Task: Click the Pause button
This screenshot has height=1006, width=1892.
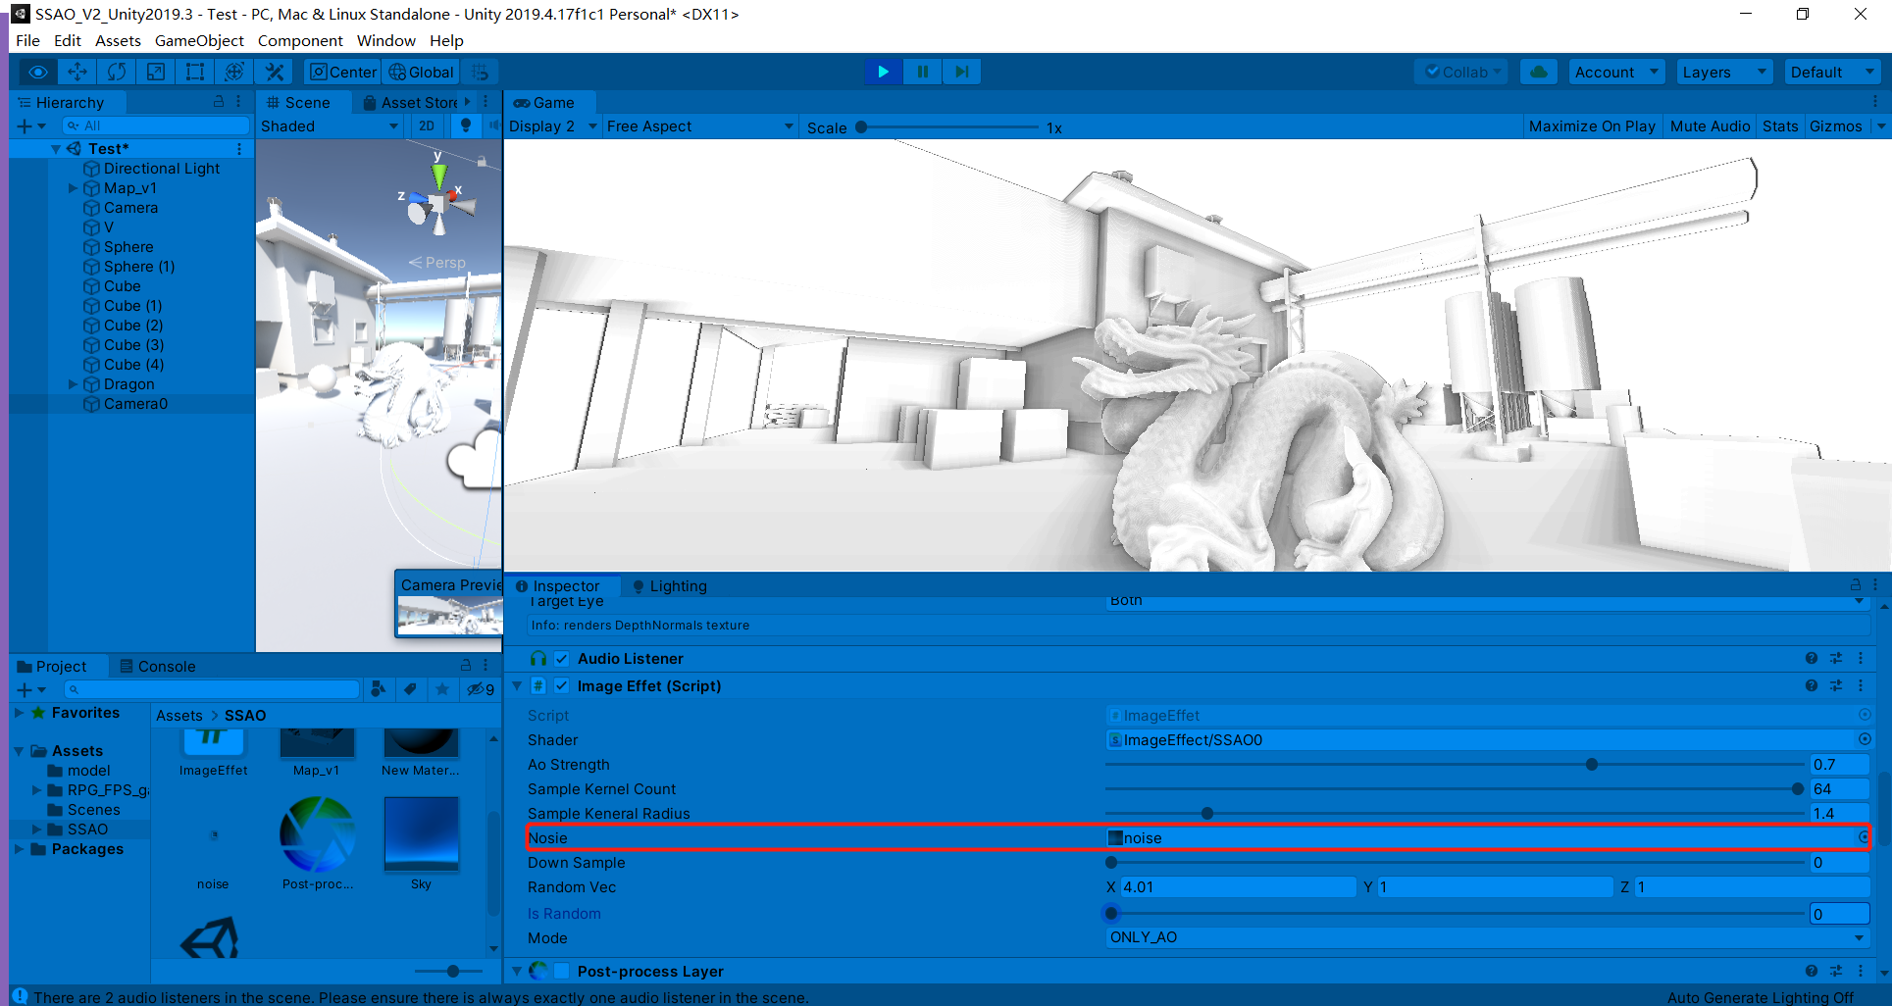Action: [923, 72]
